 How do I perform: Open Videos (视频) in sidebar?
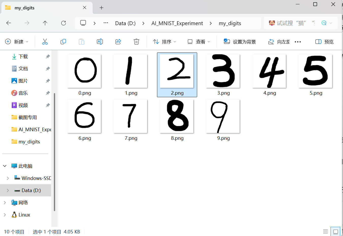click(x=23, y=105)
